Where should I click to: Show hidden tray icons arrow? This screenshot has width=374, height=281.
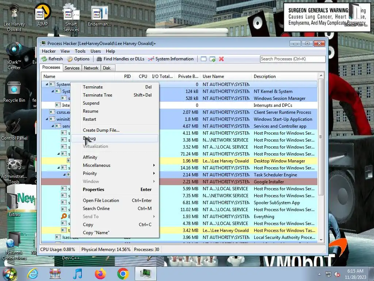[319, 274]
